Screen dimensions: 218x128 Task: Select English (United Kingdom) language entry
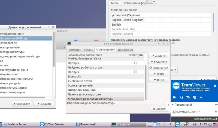click(x=128, y=20)
